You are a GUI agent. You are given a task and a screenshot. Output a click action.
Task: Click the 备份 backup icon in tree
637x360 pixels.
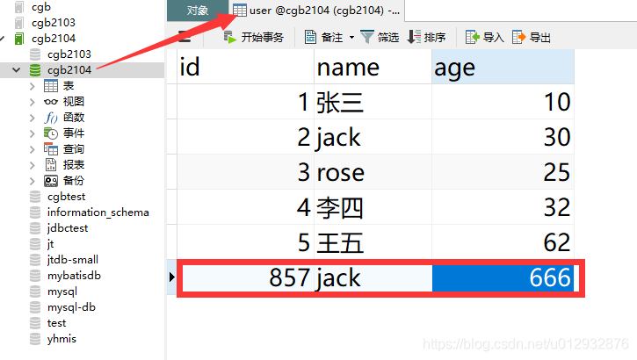point(51,181)
